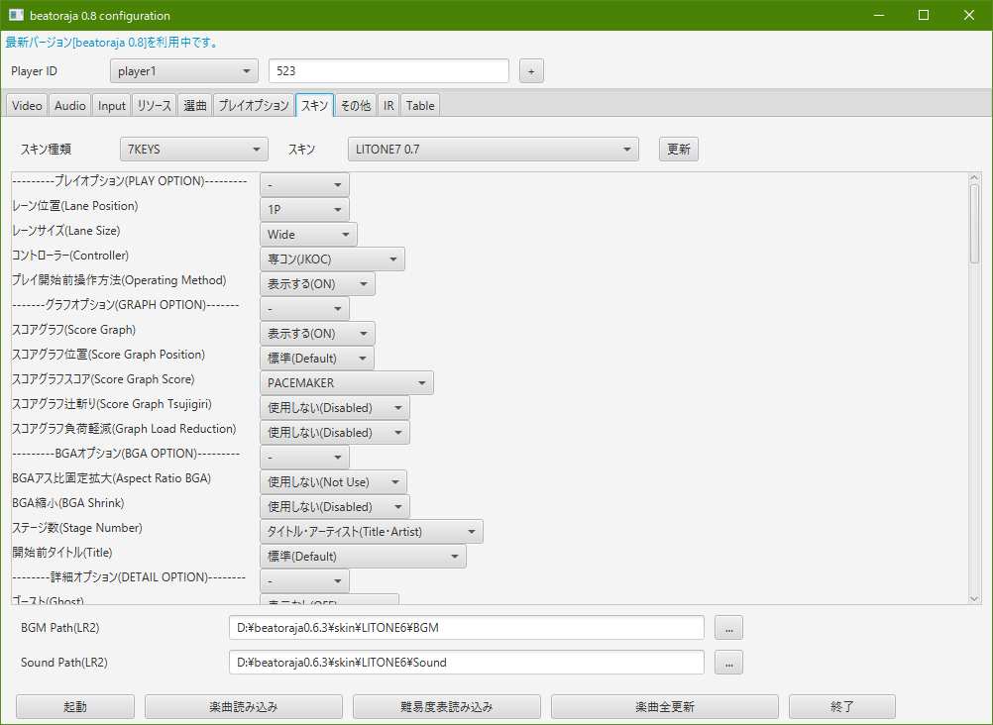Viewport: 993px width, 725px height.
Task: Open the Aspect Ratio BGA dropdown
Action: click(333, 482)
